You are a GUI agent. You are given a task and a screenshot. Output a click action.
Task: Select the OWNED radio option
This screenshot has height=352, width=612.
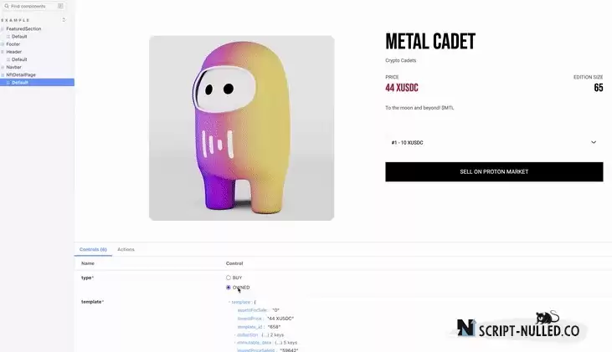tap(229, 288)
